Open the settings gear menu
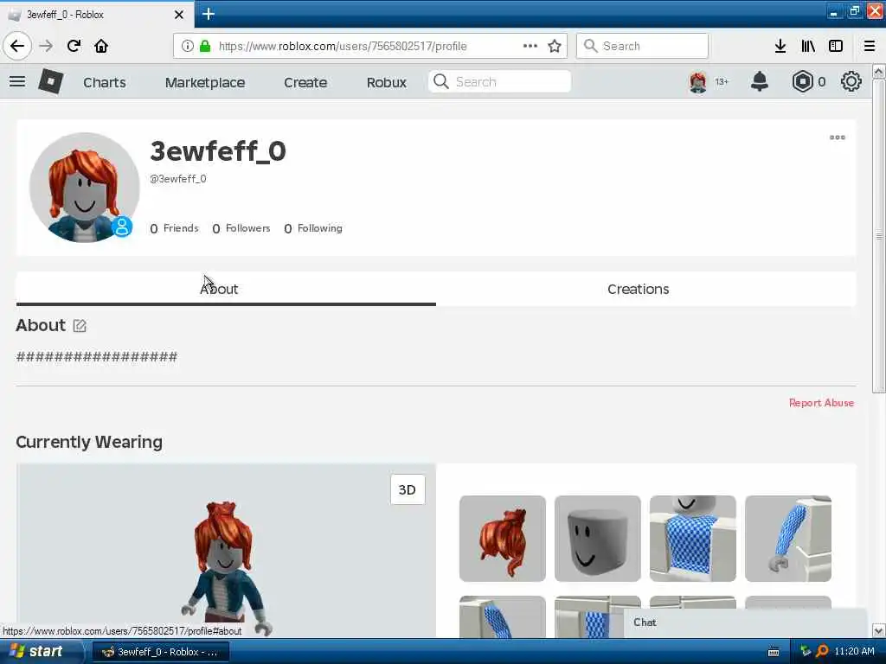 (851, 82)
